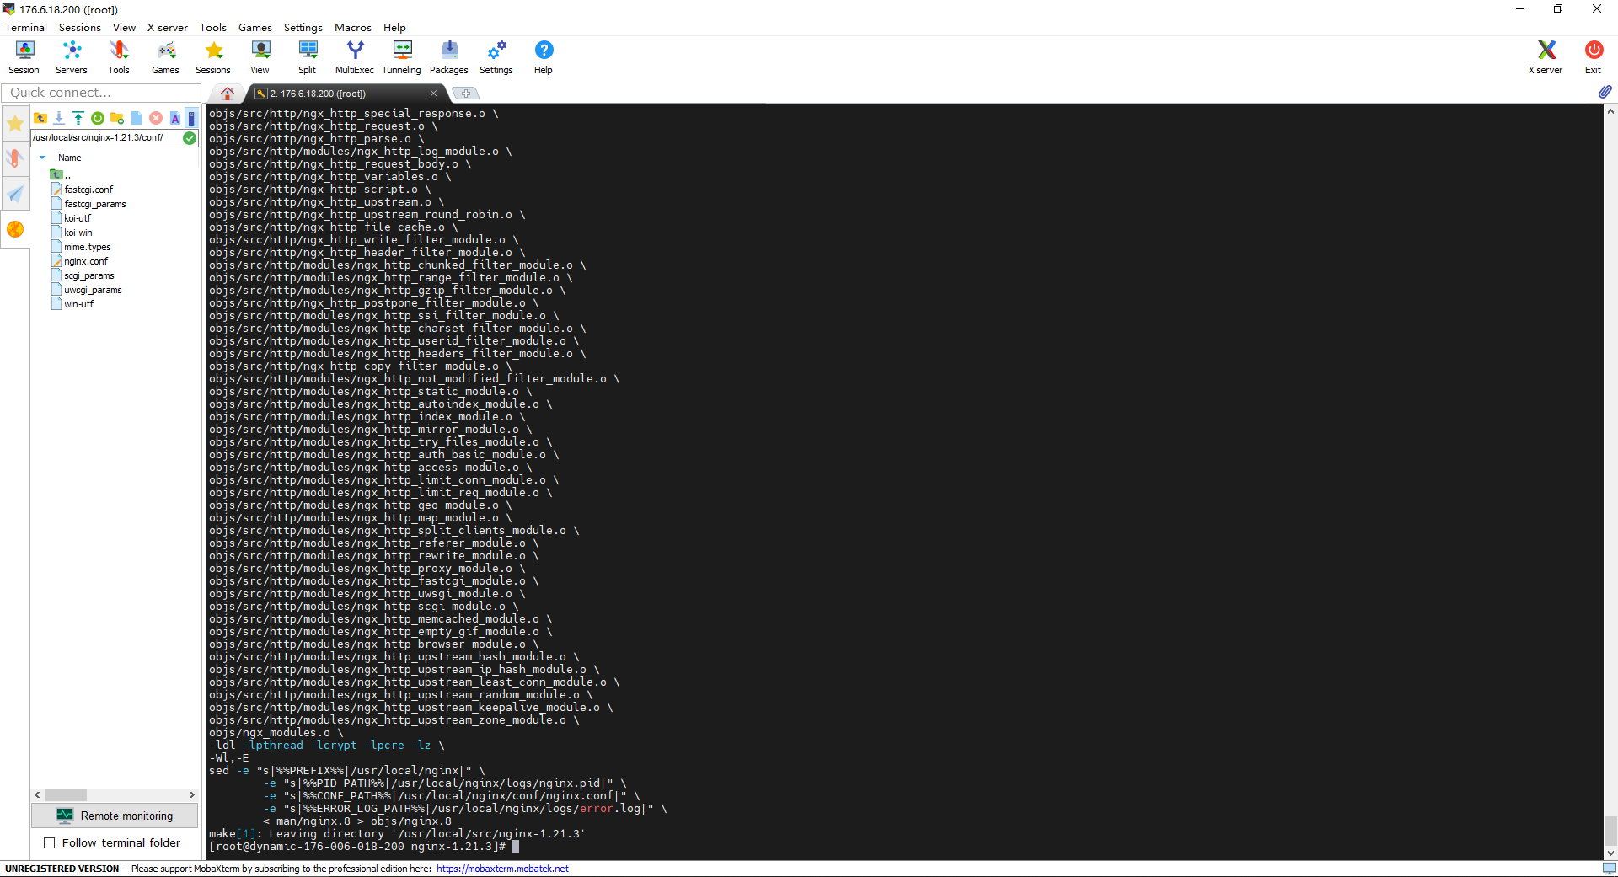Open the X server menu
The height and width of the screenshot is (877, 1618).
point(168,28)
